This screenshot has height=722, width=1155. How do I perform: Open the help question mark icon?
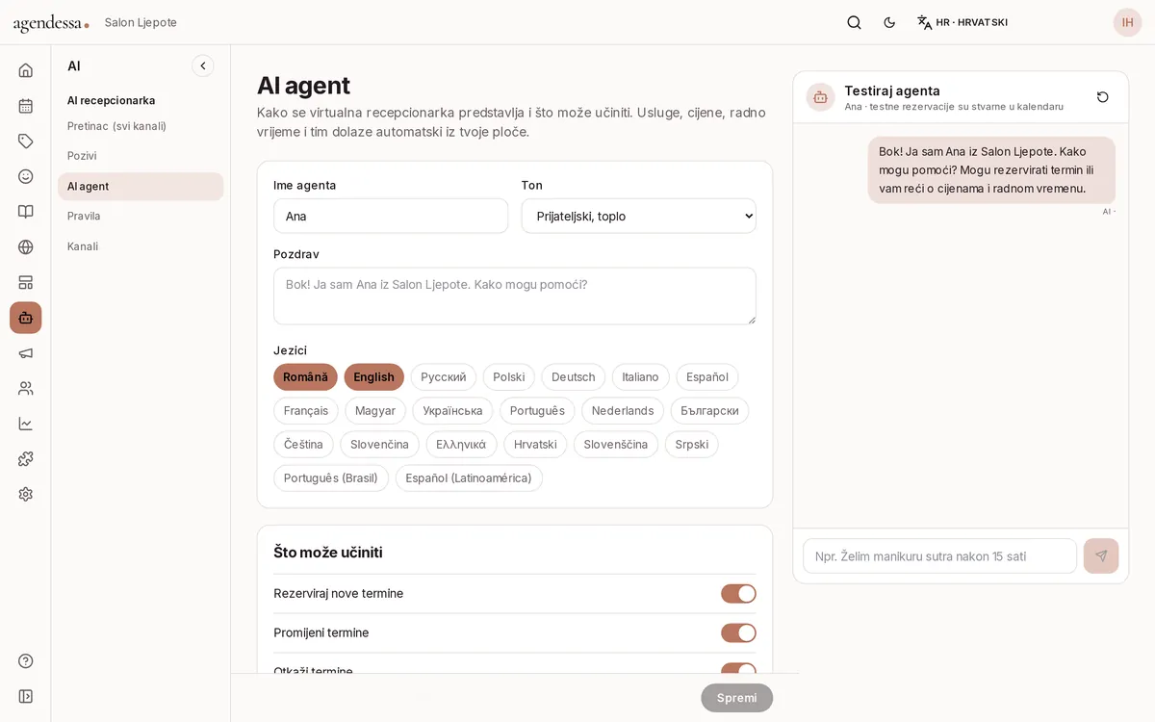[x=26, y=660]
